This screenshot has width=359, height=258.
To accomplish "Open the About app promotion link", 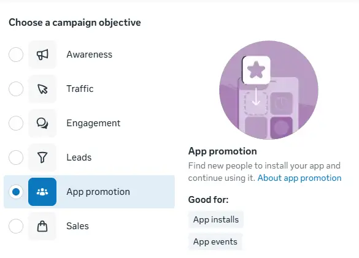I will pyautogui.click(x=299, y=178).
